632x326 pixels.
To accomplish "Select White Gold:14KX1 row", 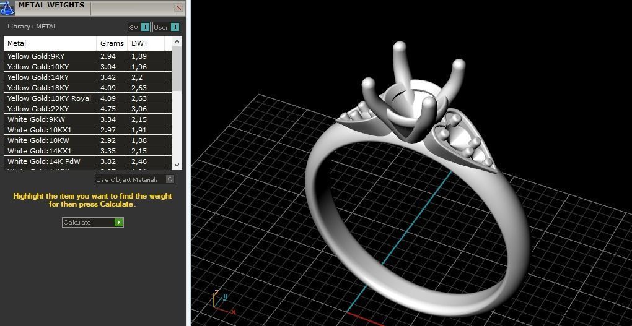I will pos(87,150).
